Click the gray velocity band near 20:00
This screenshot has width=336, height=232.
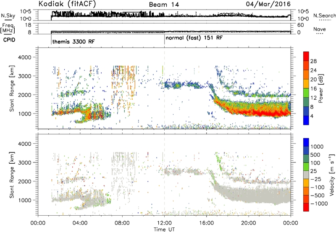249,196
